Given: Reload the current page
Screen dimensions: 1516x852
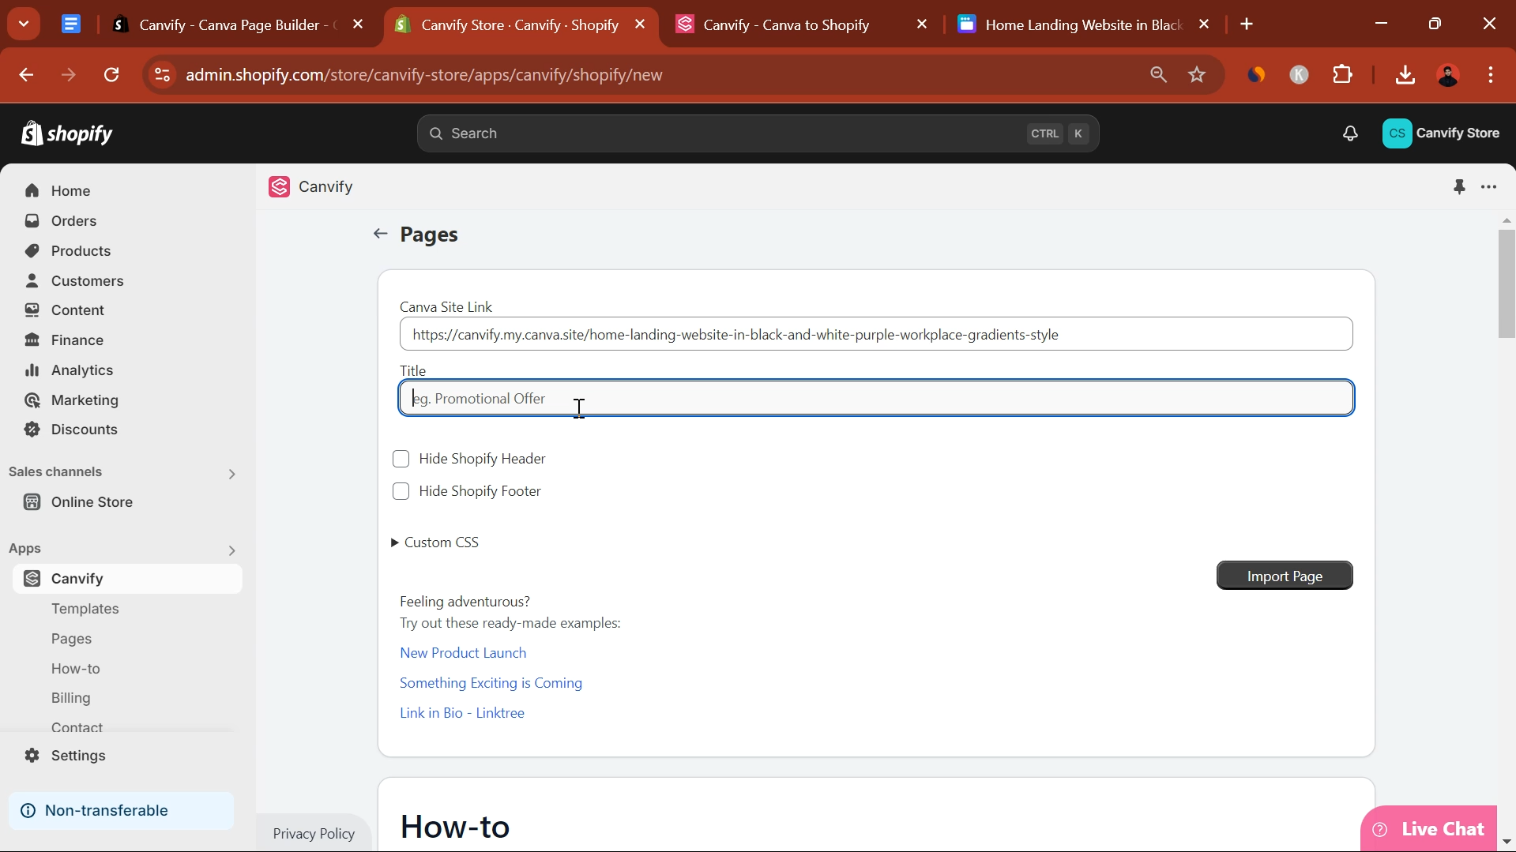Looking at the screenshot, I should pos(111,75).
